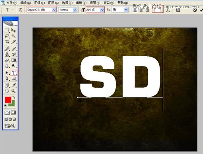Open the 帮助(H) menu
203x154 pixels.
pos(123,2)
